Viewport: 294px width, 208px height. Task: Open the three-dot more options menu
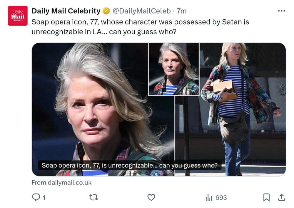(281, 11)
